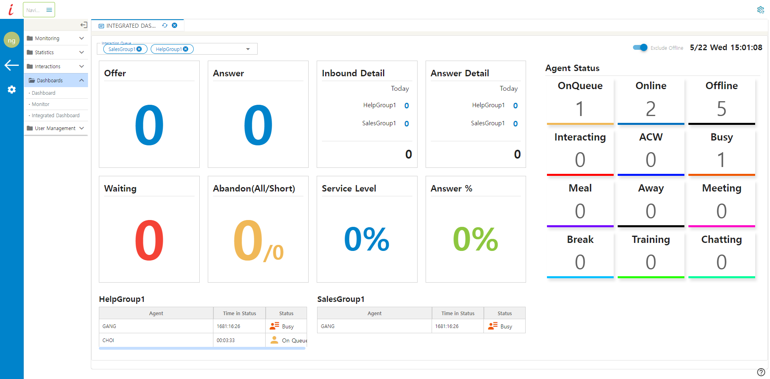Click the Monitoring menu label

47,38
